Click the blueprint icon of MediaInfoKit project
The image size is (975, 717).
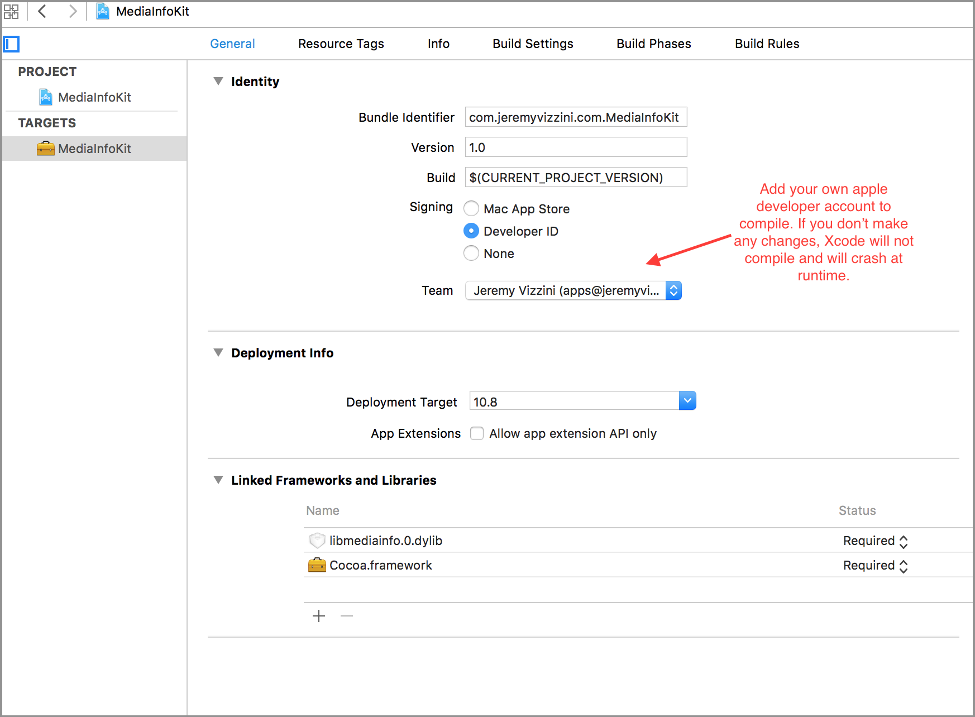click(x=46, y=97)
